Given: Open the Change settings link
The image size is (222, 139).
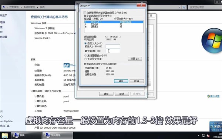Looking at the screenshot, I should 215,96.
